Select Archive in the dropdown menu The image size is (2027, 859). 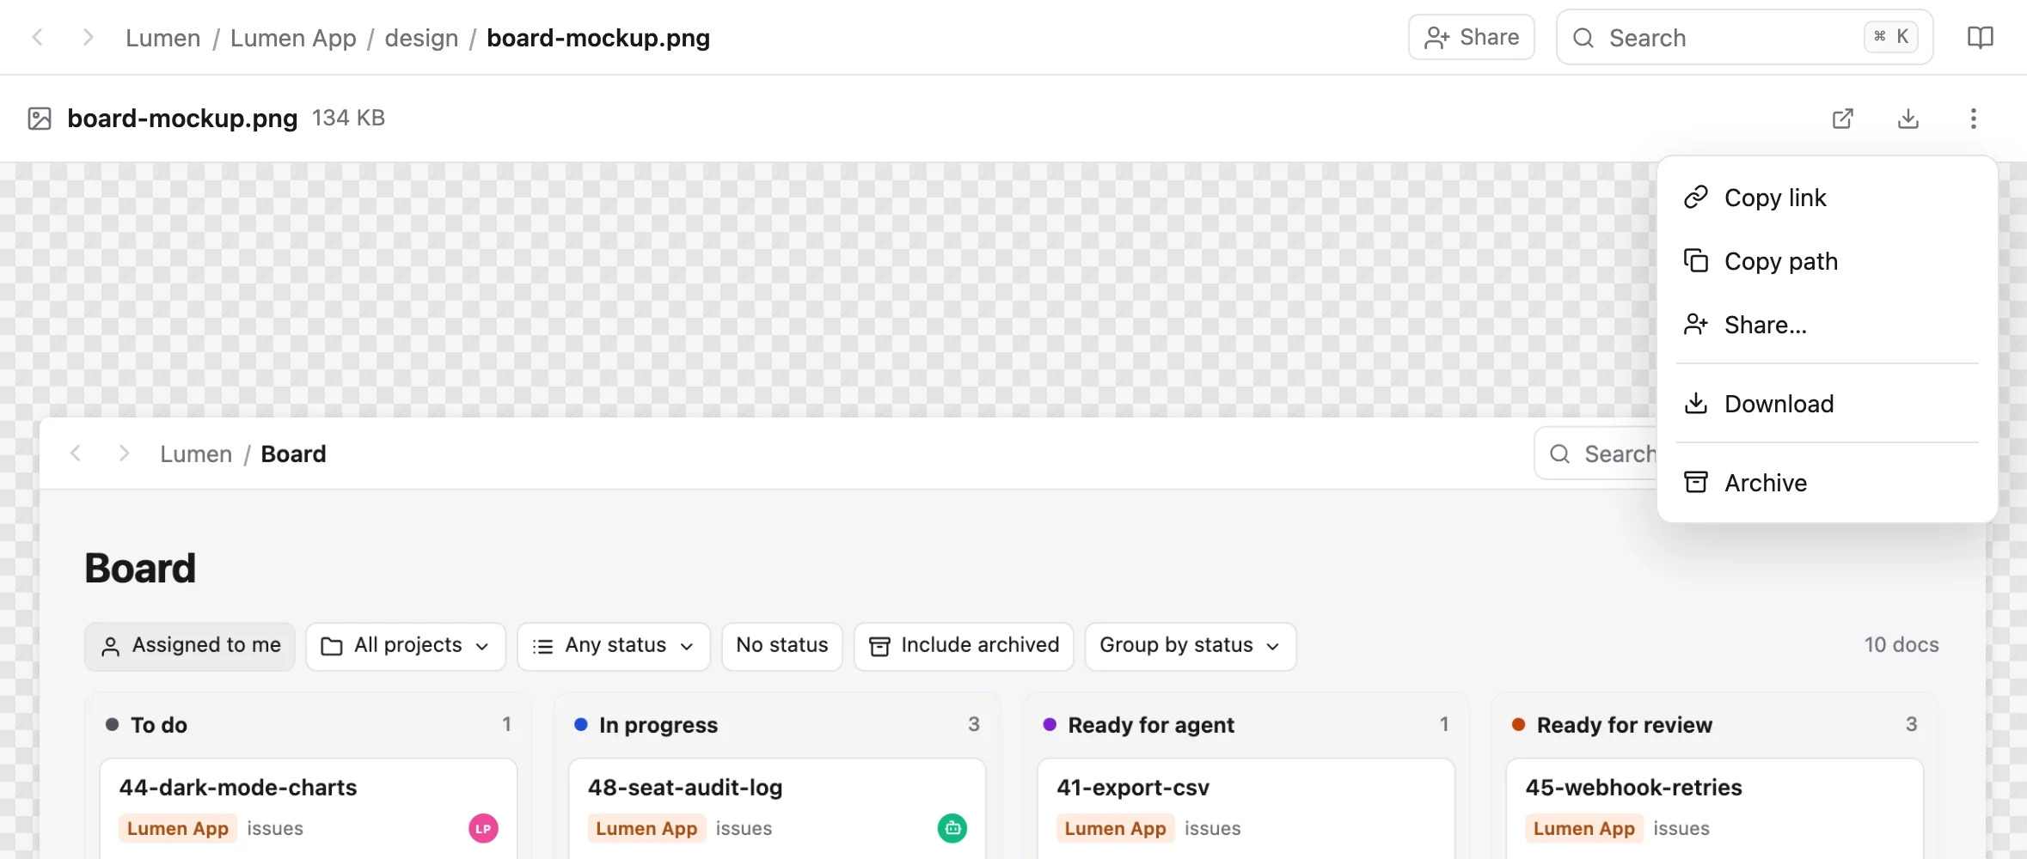[1827, 483]
